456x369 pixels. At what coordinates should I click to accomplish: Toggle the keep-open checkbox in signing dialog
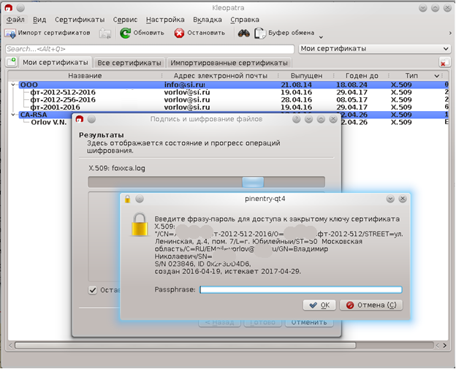(93, 290)
